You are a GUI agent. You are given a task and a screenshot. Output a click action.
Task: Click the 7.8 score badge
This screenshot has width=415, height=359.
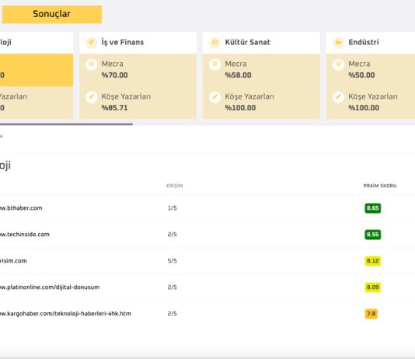pyautogui.click(x=371, y=314)
